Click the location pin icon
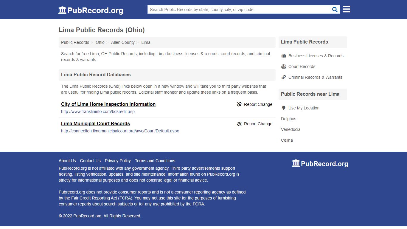 (284, 108)
